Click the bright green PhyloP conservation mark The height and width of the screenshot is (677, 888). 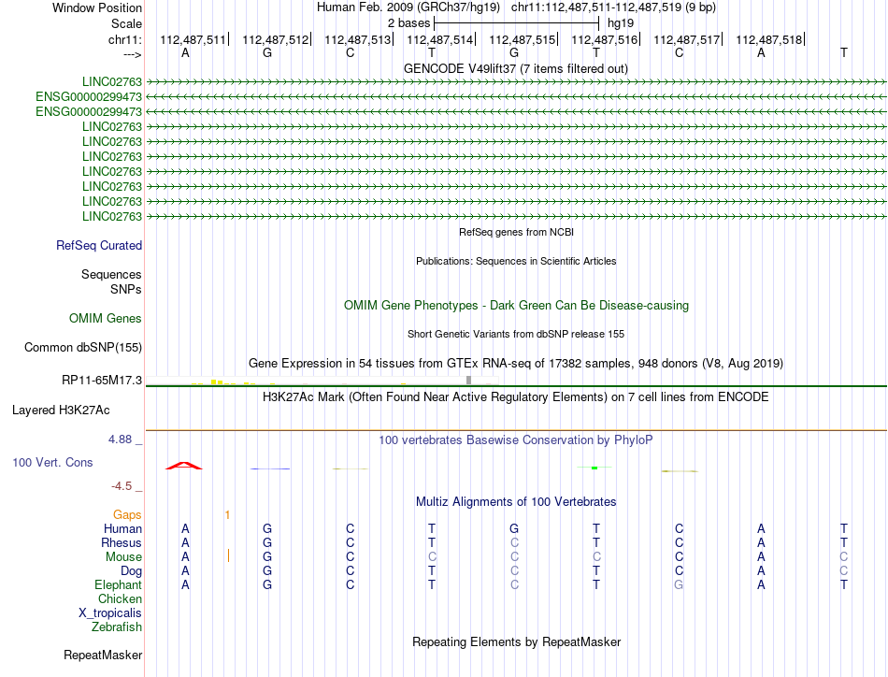pyautogui.click(x=594, y=468)
